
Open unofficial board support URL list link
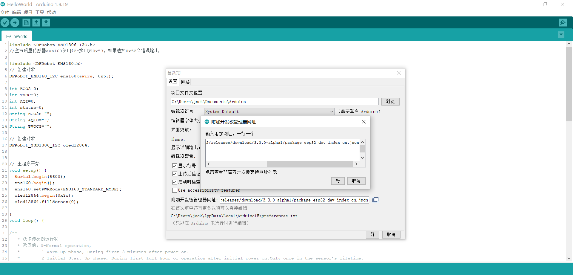(241, 172)
